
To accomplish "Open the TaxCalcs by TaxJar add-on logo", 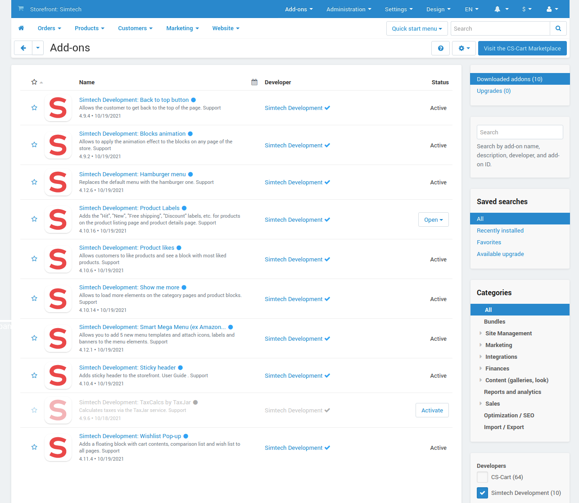I will [58, 411].
